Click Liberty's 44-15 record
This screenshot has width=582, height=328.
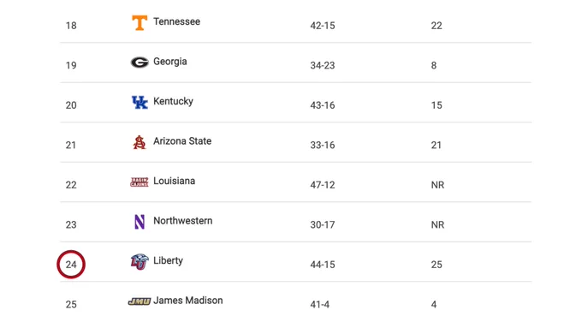323,265
